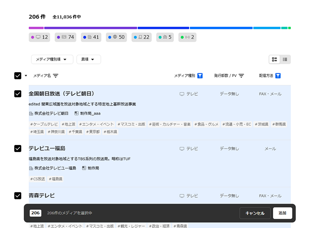Uncheck the 全国朝日放送 row checkbox
The width and height of the screenshot is (310, 228).
pyautogui.click(x=18, y=94)
